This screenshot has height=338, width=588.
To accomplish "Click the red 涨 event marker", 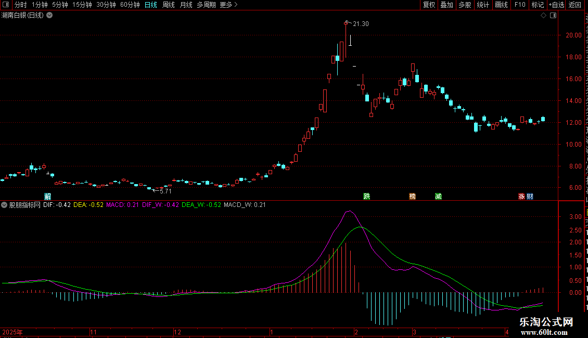I will coord(521,197).
